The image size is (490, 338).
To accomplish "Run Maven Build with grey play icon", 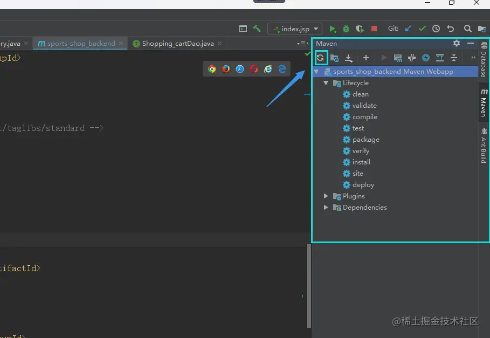I will pyautogui.click(x=384, y=58).
